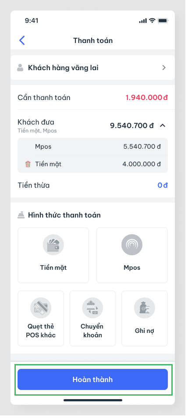This screenshot has height=418, width=188.
Task: Tap the Tiền thừa 0 đ value
Action: pyautogui.click(x=163, y=185)
